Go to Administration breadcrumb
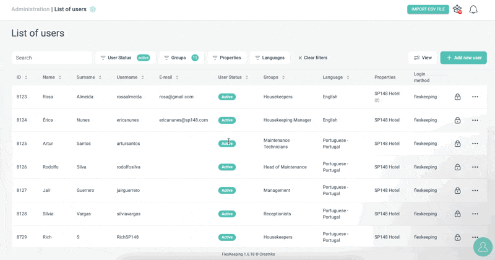The width and height of the screenshot is (495, 260). (x=30, y=9)
